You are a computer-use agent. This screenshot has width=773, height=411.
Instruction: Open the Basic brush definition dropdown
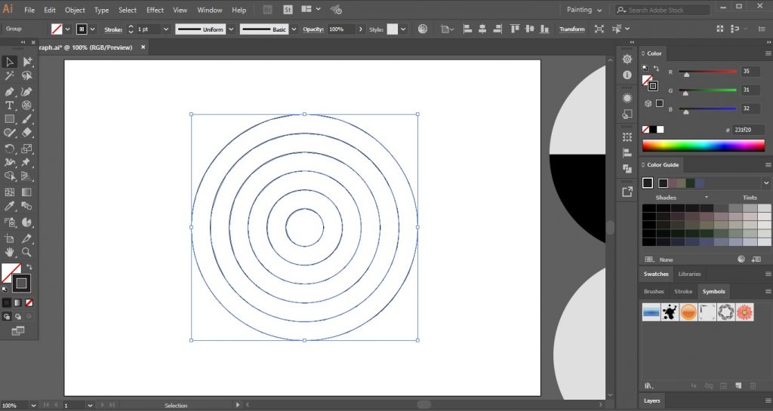[x=294, y=29]
